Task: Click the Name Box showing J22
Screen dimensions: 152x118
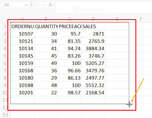Action: pyautogui.click(x=16, y=5)
